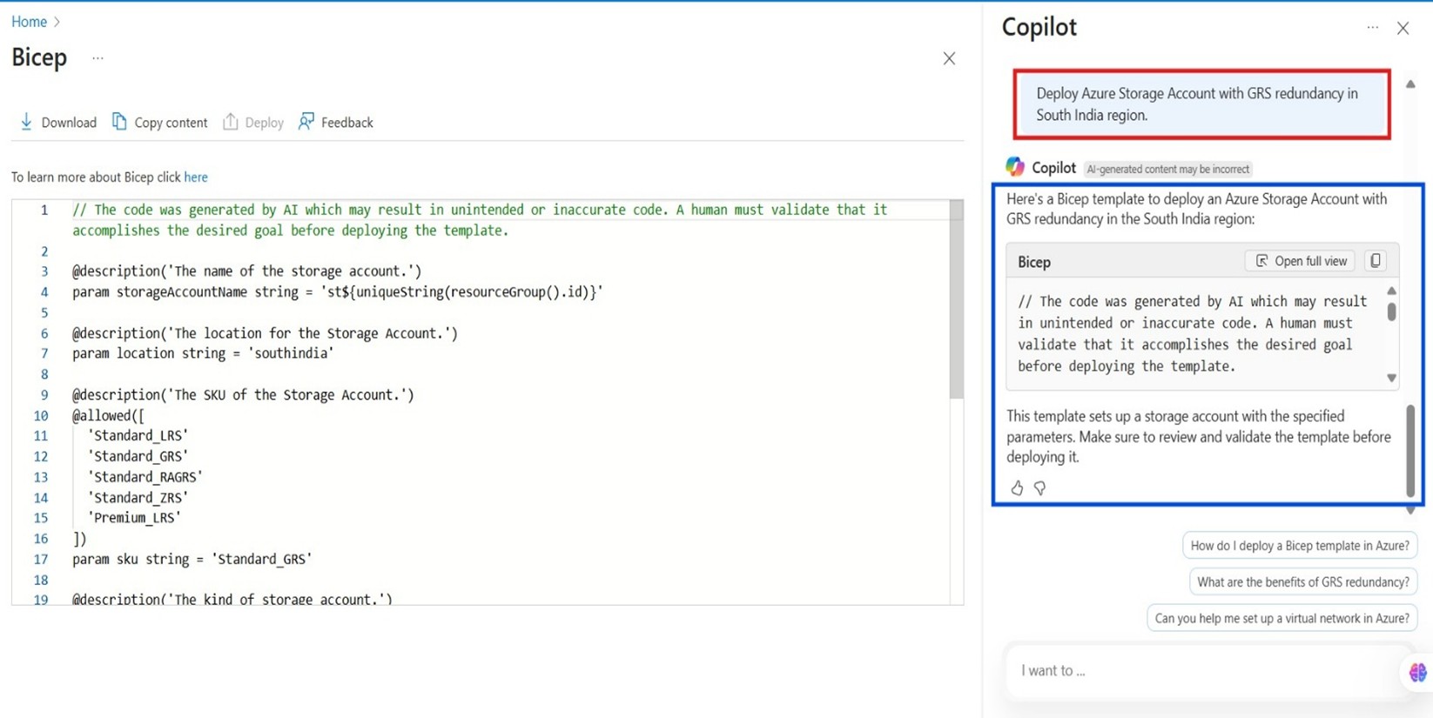Viewport: 1433px width, 718px height.
Task: Open full view of Bicep code
Action: tap(1301, 261)
